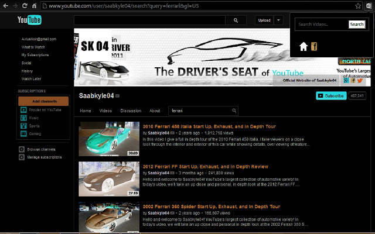This screenshot has width=375, height=234.
Task: Click the channel search magnifier icon
Action: pyautogui.click(x=234, y=111)
